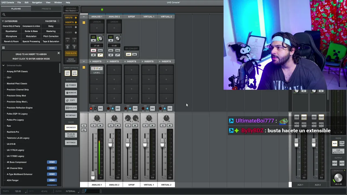This screenshot has width=347, height=195.
Task: Toggle the FADER view
Action: [x=71, y=32]
